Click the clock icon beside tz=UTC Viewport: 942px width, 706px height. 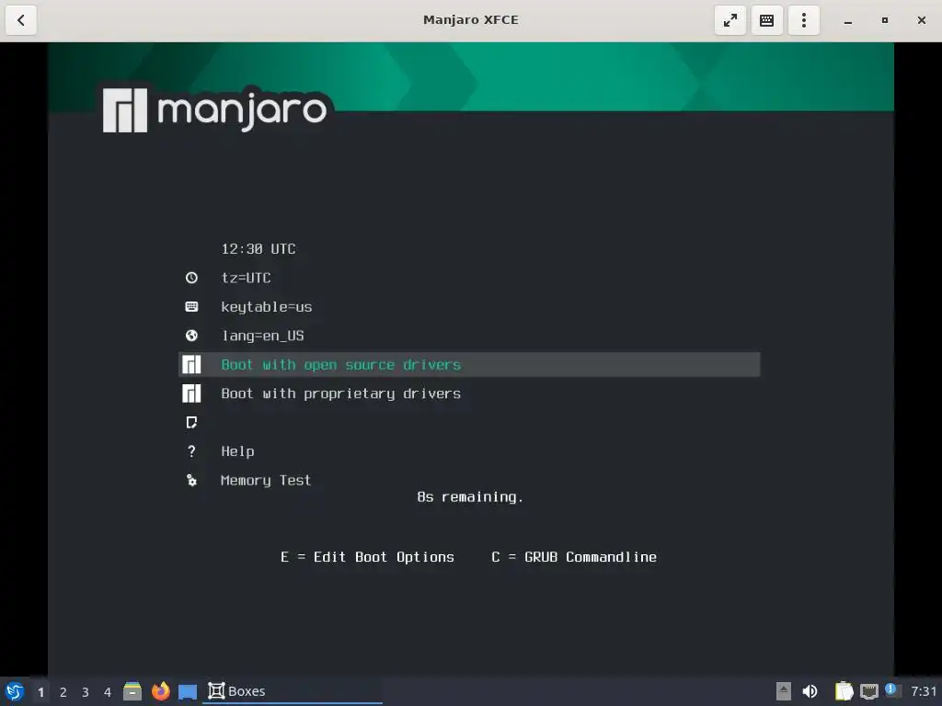191,278
